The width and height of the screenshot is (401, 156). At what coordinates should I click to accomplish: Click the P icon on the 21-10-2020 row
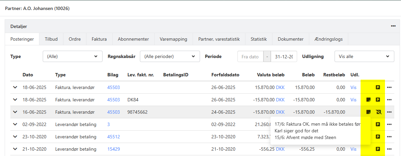click(378, 149)
